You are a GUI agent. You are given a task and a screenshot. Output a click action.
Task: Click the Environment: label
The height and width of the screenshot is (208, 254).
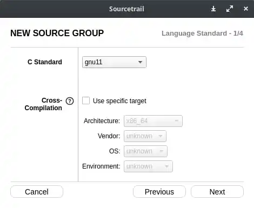(x=101, y=166)
